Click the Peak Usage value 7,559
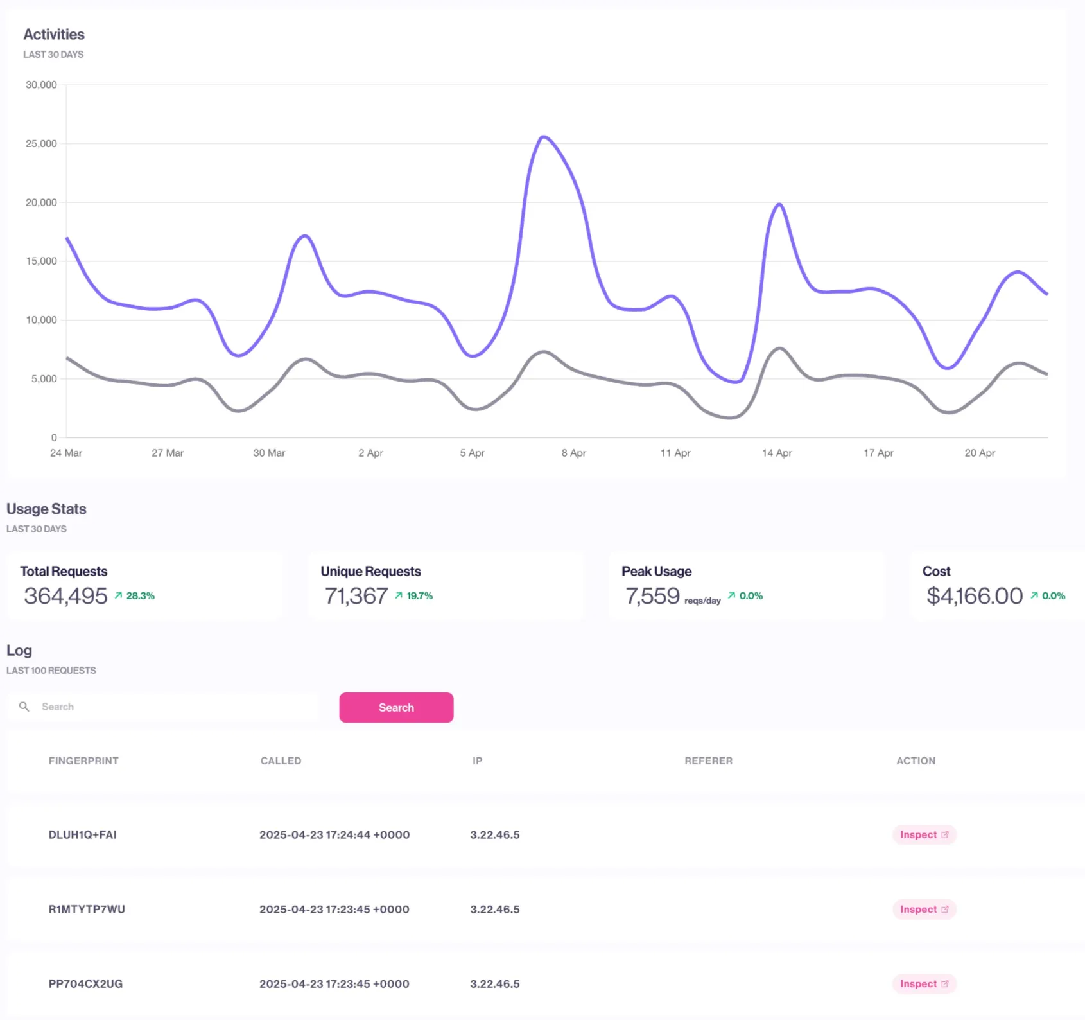Image resolution: width=1085 pixels, height=1020 pixels. click(652, 596)
